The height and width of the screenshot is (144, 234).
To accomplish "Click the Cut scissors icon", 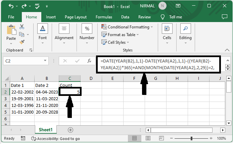I will point(22,27).
